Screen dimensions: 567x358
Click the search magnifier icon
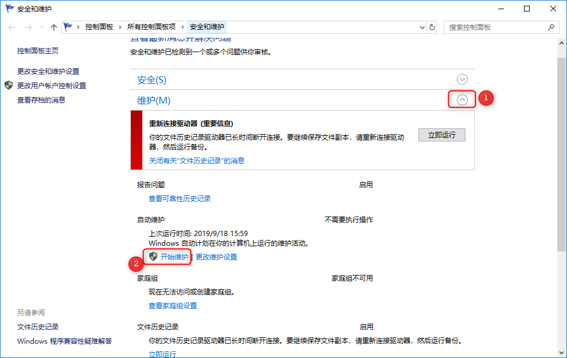(551, 27)
